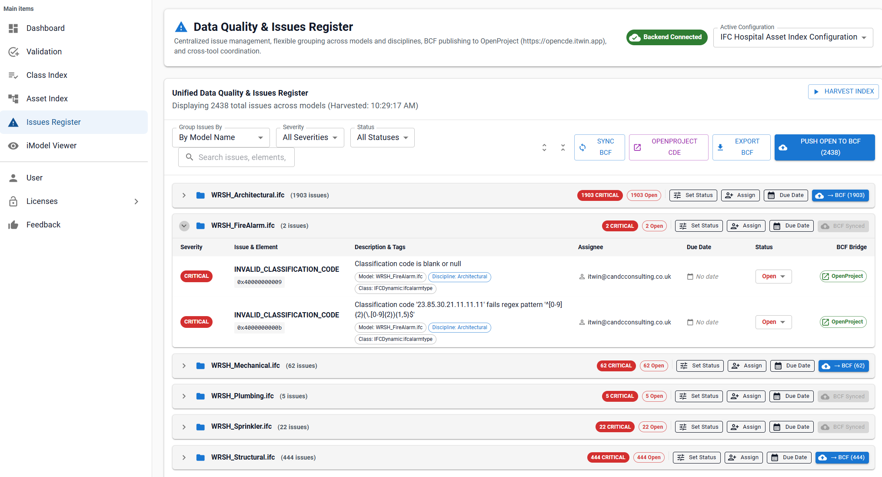The width and height of the screenshot is (882, 477).
Task: Select Issues Register sidebar item
Action: (74, 122)
